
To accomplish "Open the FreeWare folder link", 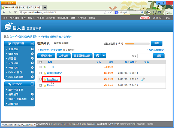I will tap(52, 79).
